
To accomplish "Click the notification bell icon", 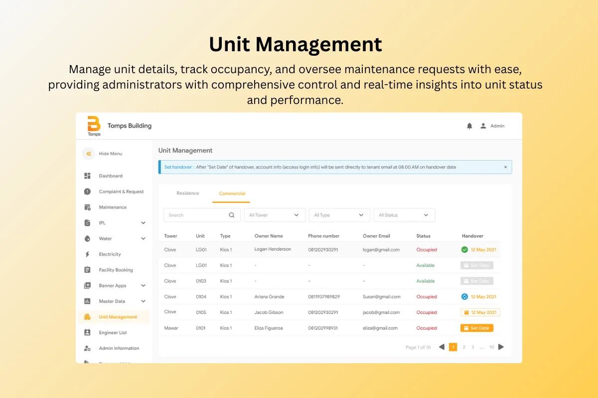I will click(x=469, y=126).
